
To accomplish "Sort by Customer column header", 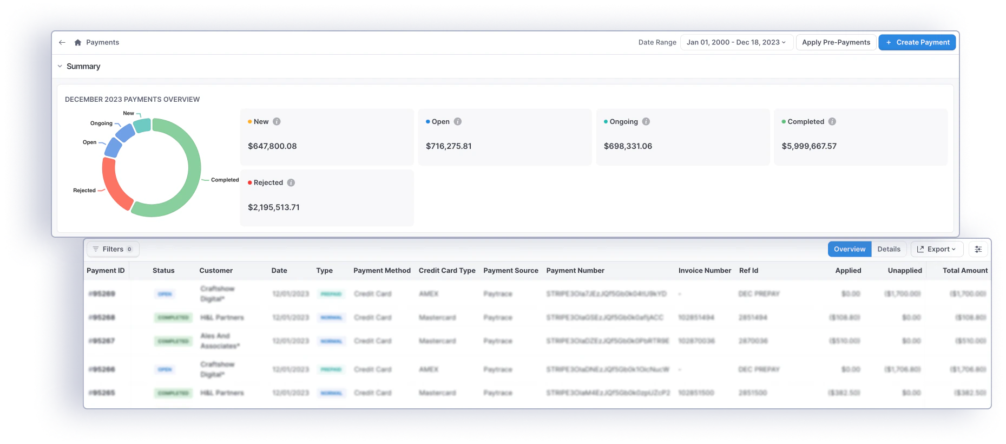I will (x=216, y=271).
